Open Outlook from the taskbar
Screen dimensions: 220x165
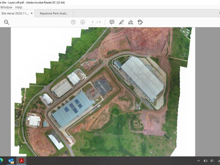coord(11,161)
